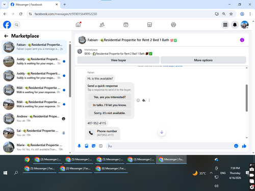Open a new browser tab
The height and width of the screenshot is (191, 255).
(64, 5)
